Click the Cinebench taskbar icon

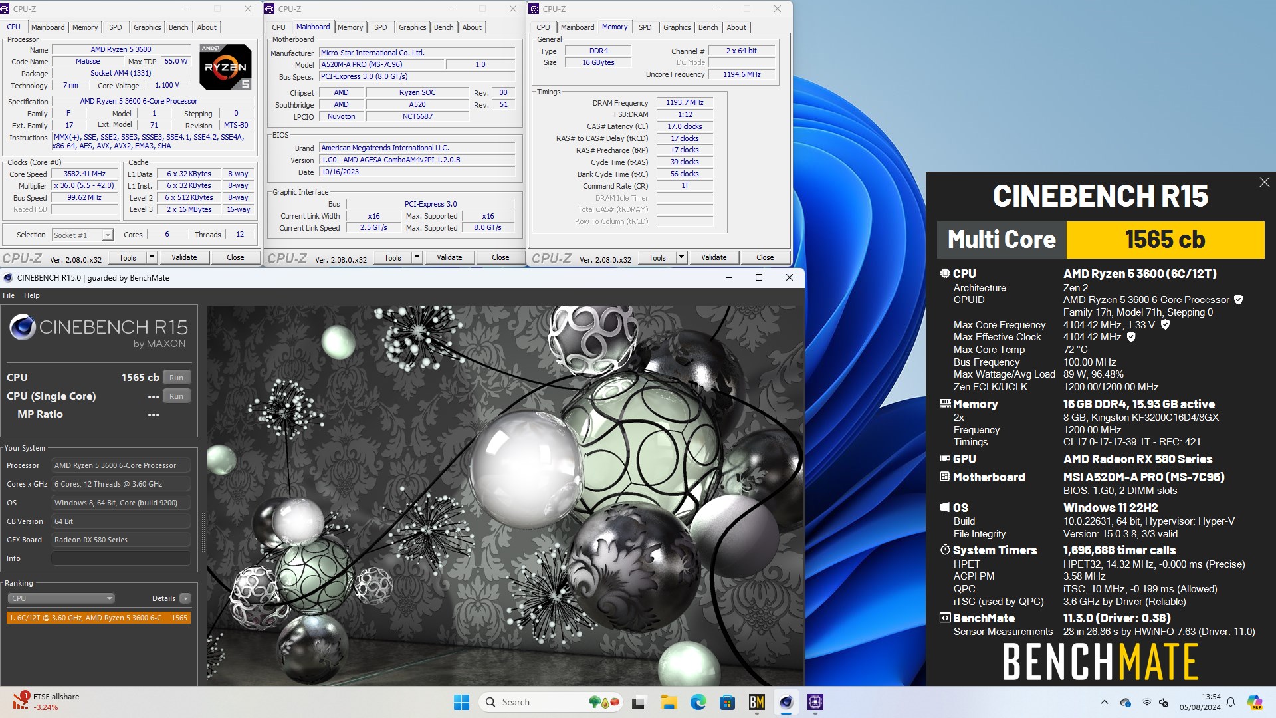point(786,702)
